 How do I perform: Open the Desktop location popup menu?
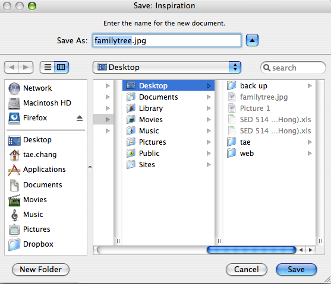pos(167,68)
